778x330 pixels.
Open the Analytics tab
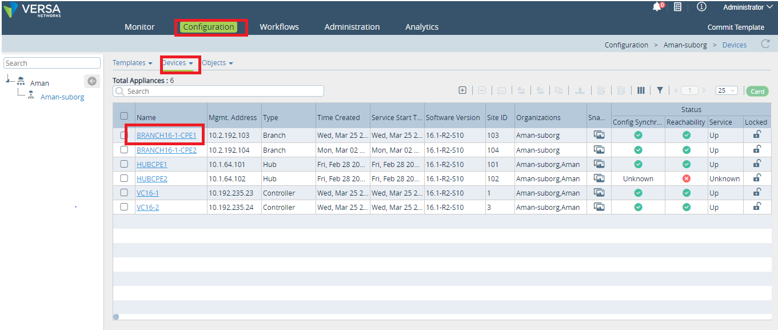click(422, 27)
